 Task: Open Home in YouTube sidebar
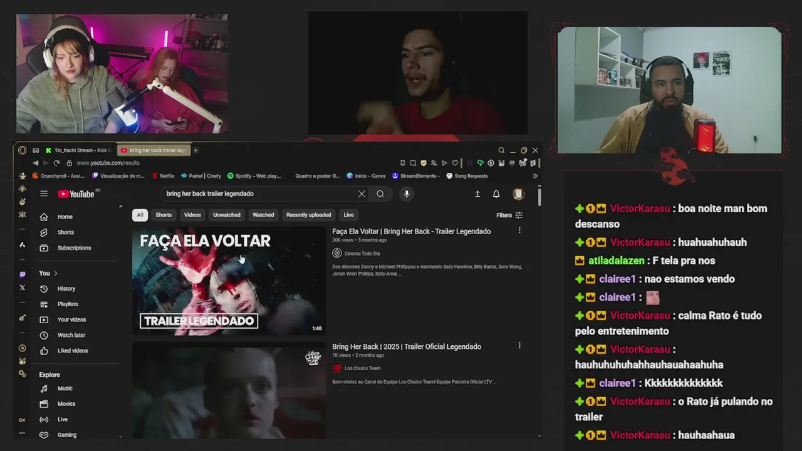point(65,217)
